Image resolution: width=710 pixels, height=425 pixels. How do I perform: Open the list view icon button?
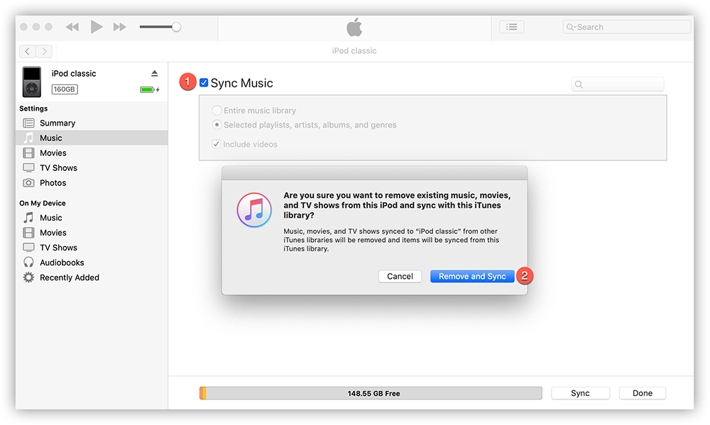[x=511, y=27]
